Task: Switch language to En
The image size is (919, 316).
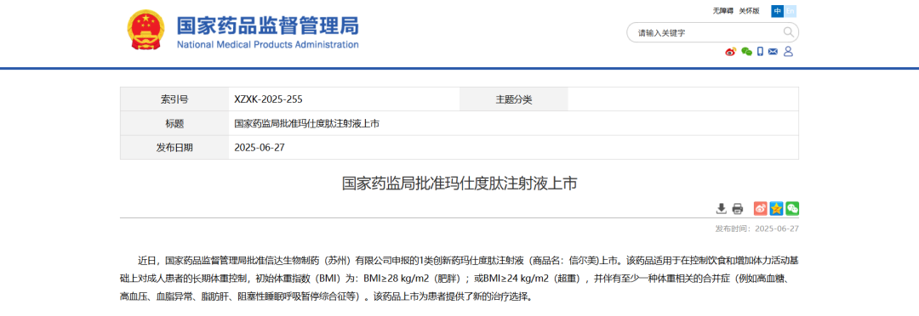Action: [x=790, y=10]
